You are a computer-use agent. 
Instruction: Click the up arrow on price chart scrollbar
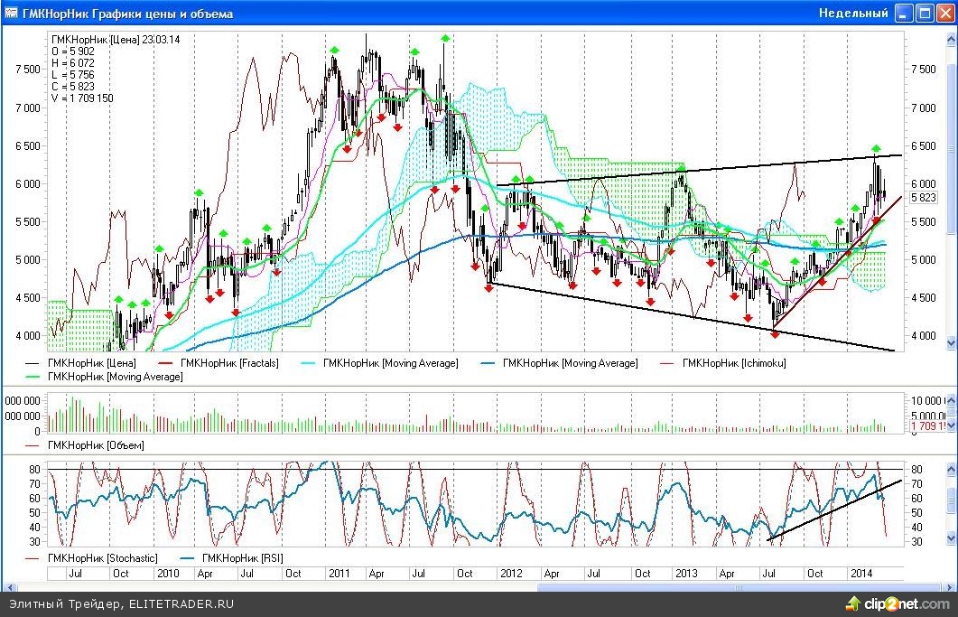tap(950, 42)
